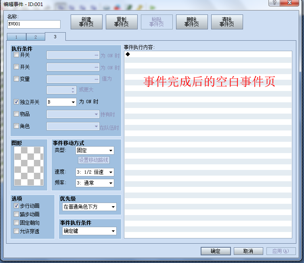This screenshot has height=263, width=304.
Task: Enable the first 开关 condition checkbox
Action: coord(16,55)
